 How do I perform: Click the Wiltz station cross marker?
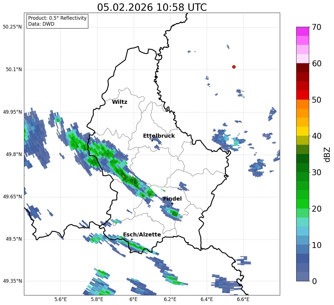[x=121, y=107]
